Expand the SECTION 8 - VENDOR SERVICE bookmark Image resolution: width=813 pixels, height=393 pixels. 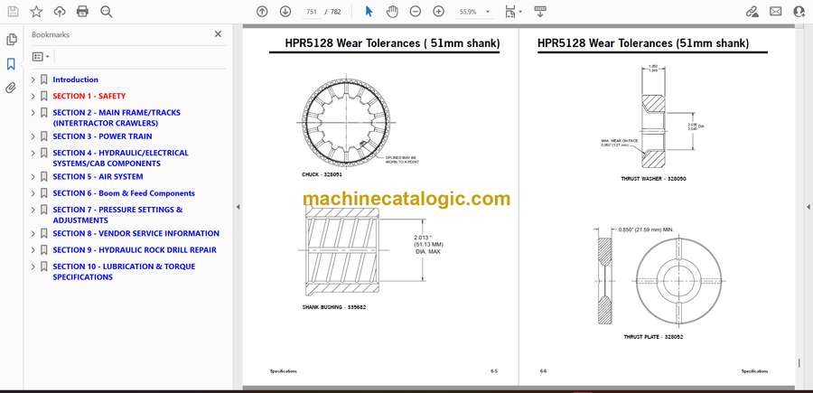33,234
